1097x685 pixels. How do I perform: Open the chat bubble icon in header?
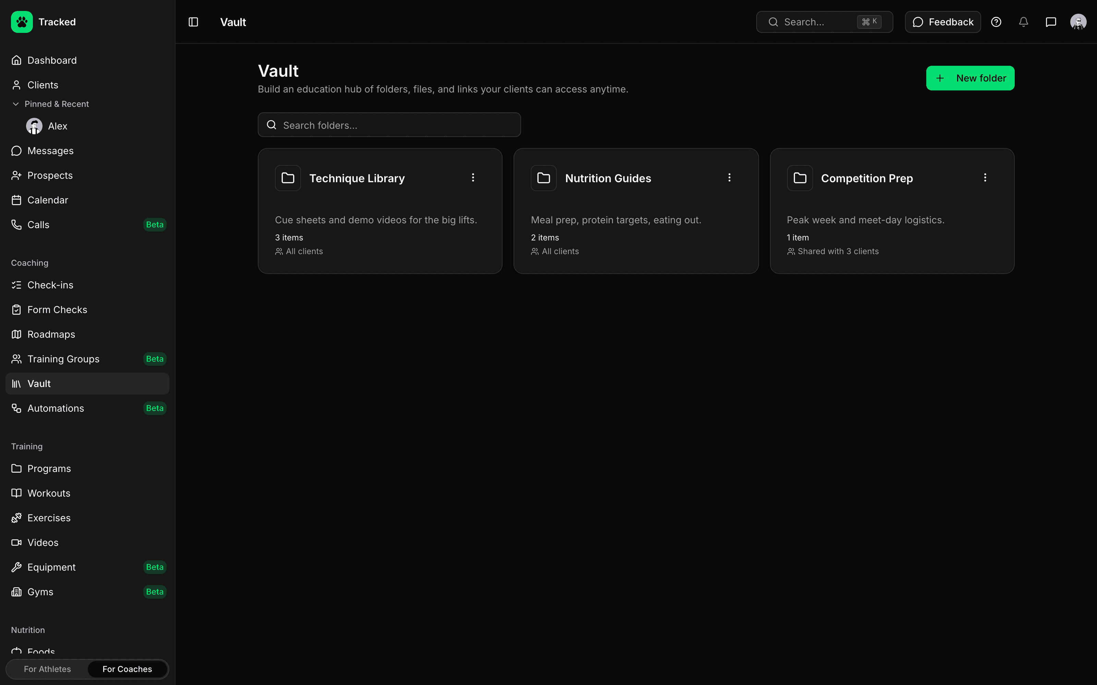click(x=1051, y=22)
